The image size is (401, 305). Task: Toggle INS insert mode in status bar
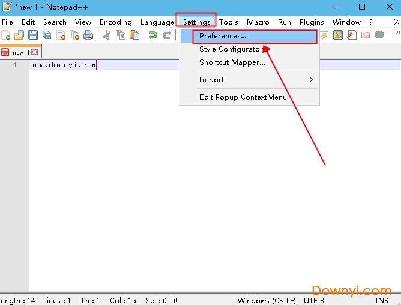(382, 300)
